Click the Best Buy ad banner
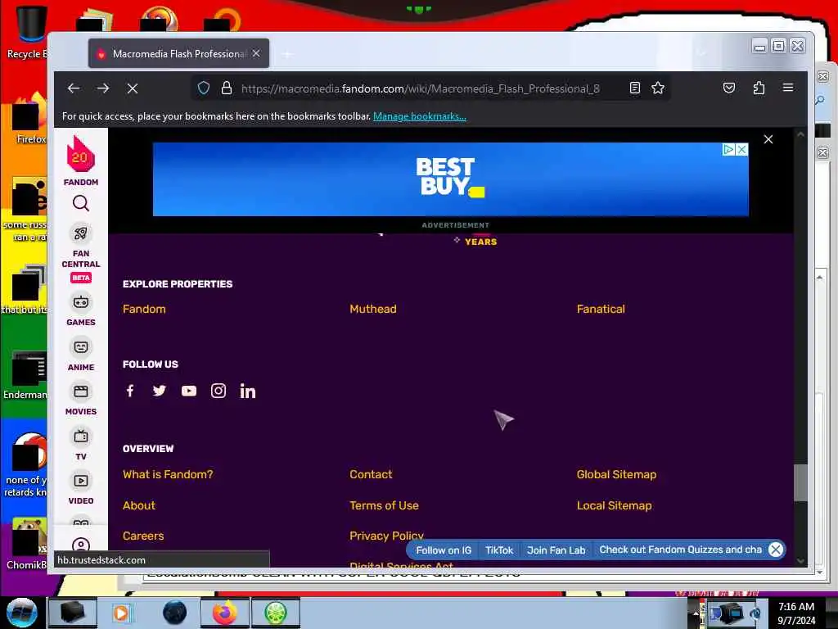 pyautogui.click(x=451, y=179)
